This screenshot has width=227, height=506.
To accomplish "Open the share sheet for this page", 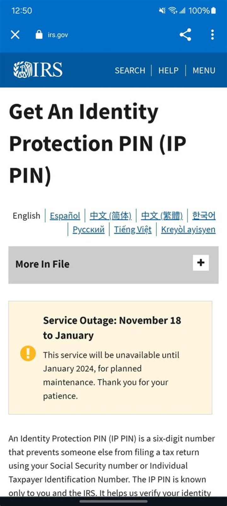I will [x=186, y=35].
